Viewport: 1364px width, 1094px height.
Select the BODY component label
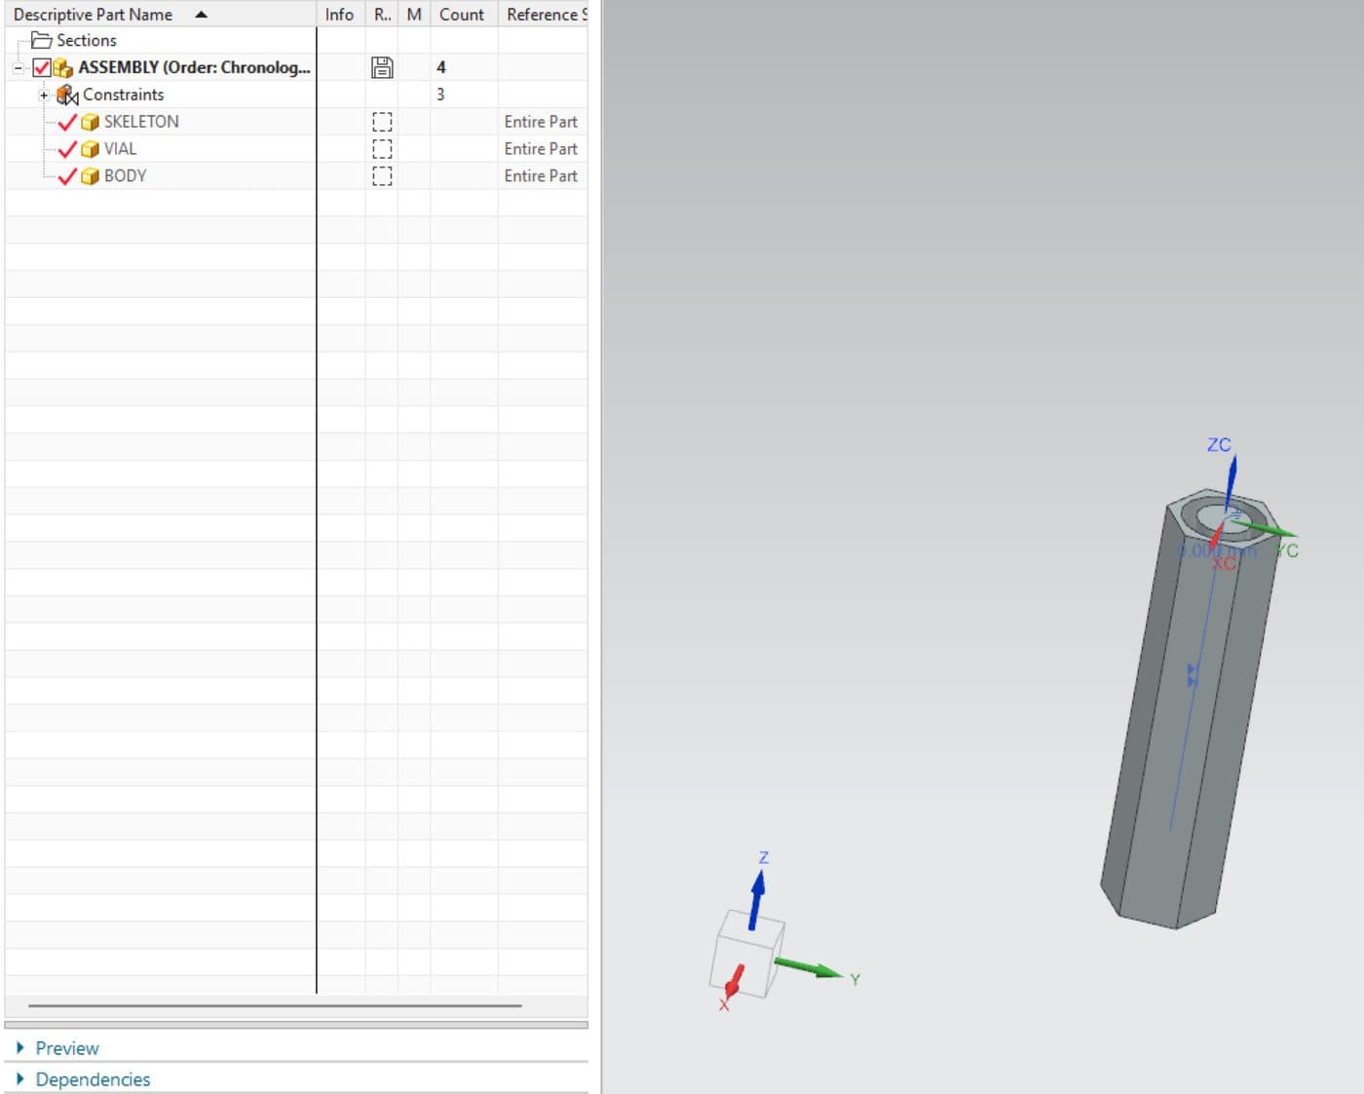(125, 176)
